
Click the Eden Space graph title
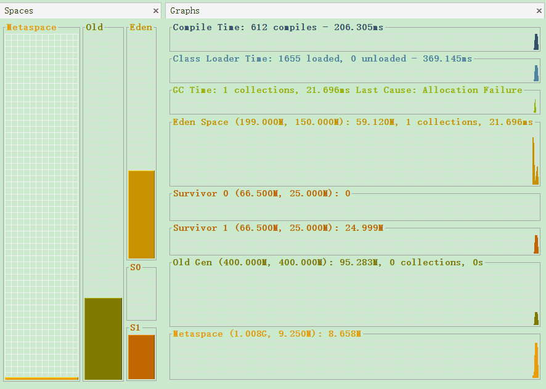(352, 122)
